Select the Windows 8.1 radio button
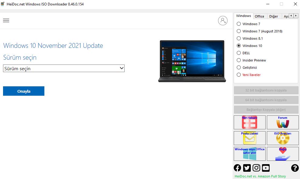Image resolution: width=300 pixels, height=179 pixels. point(239,38)
